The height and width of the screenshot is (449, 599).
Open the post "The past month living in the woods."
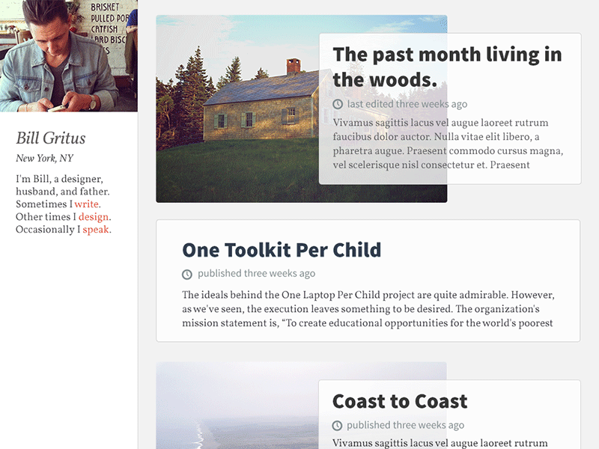pos(447,67)
